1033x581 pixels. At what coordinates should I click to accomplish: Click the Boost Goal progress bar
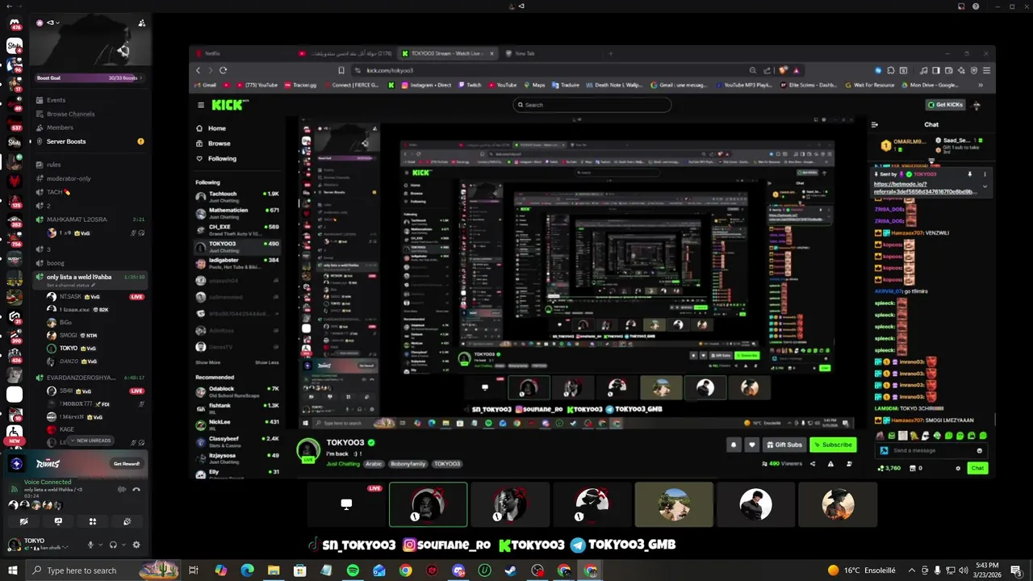click(90, 78)
